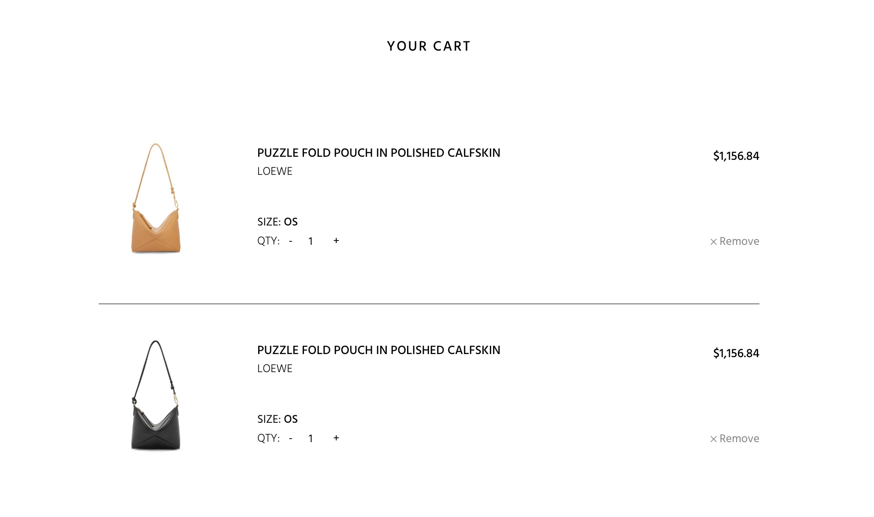The image size is (874, 517).
Task: Decrease quantity of the black pouch
Action: pyautogui.click(x=291, y=439)
